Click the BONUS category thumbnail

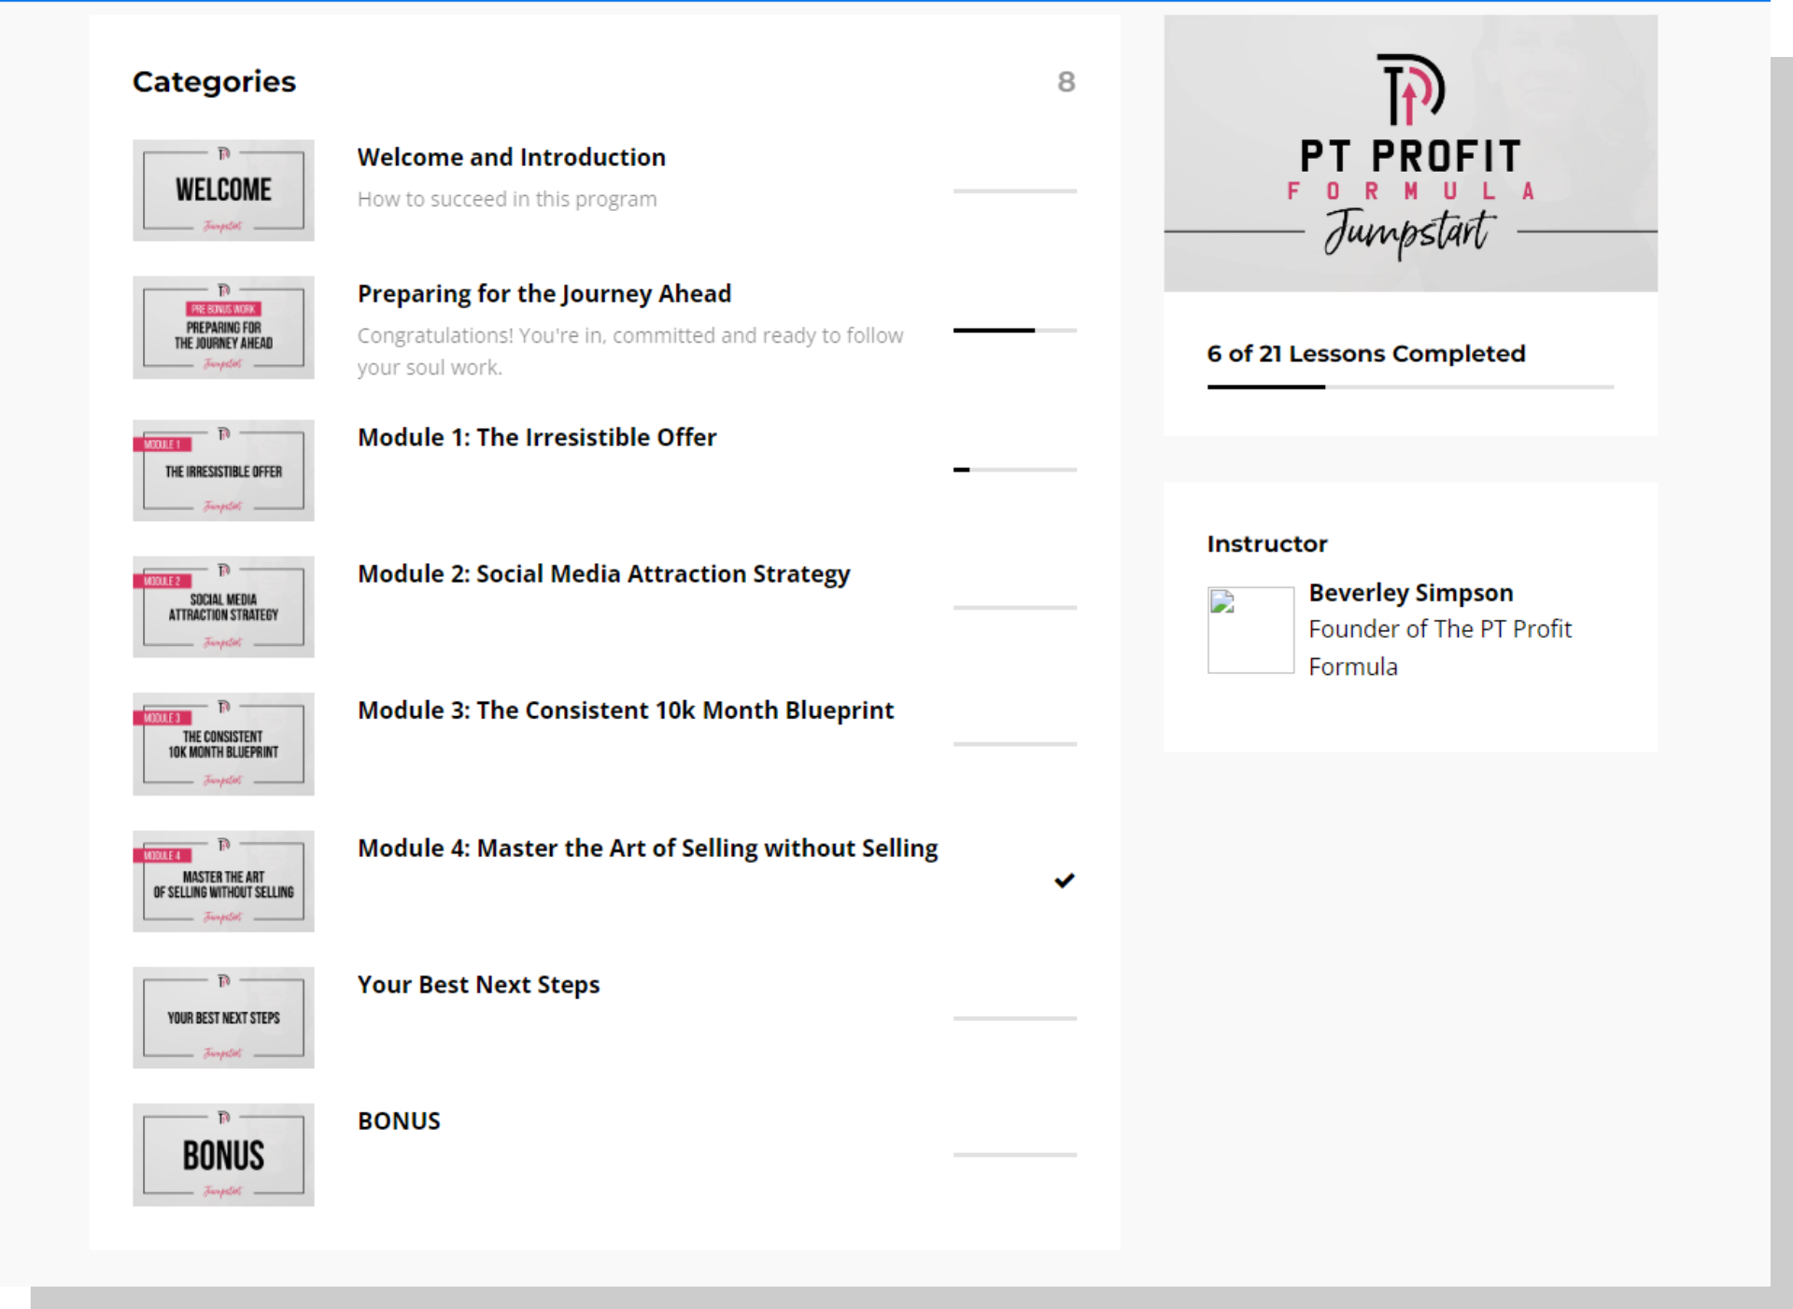(223, 1155)
